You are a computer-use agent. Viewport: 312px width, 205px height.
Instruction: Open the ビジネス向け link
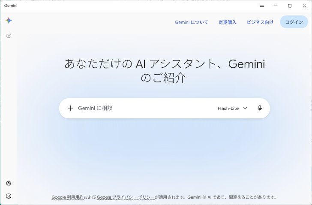[260, 22]
